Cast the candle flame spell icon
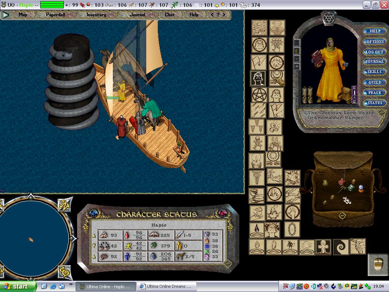 [x=257, y=161]
